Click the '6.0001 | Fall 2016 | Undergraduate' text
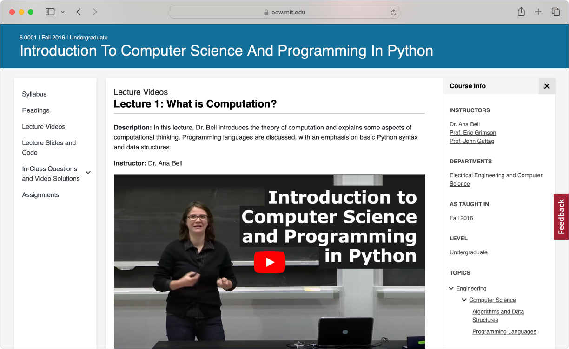The height and width of the screenshot is (349, 569). point(64,38)
